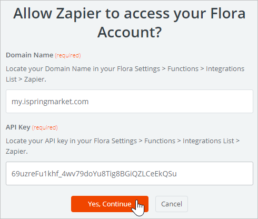The width and height of the screenshot is (258, 219).
Task: Click the red required tag beside Domain Name
Action: click(68, 55)
